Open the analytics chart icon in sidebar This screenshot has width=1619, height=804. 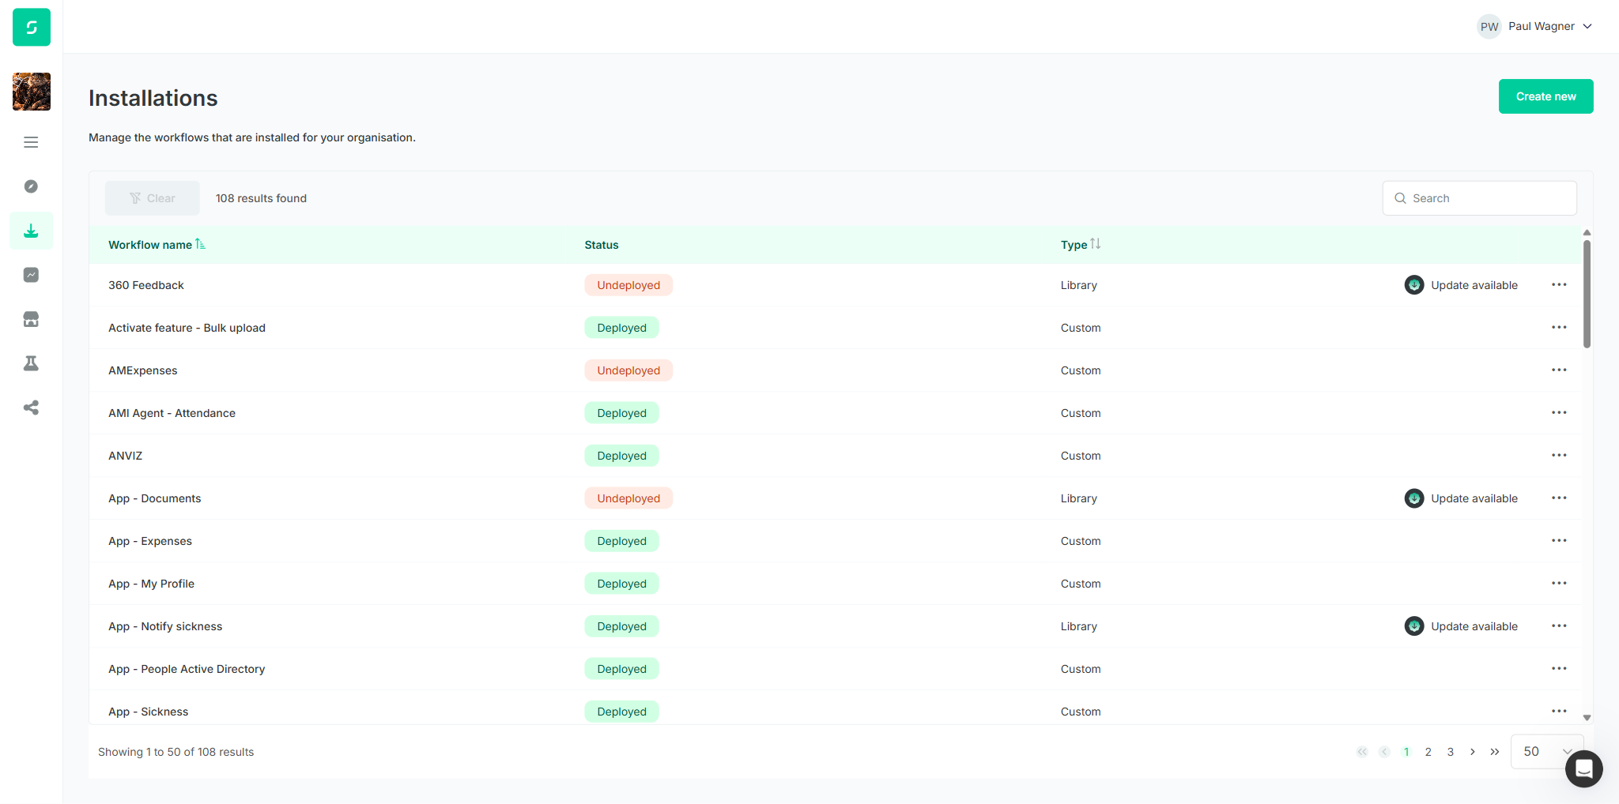pyautogui.click(x=31, y=275)
